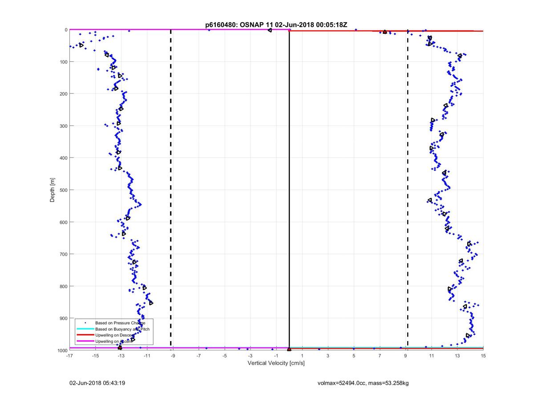Click the solid black vertical line at zero velocity
The width and height of the screenshot is (534, 394).
(289, 189)
